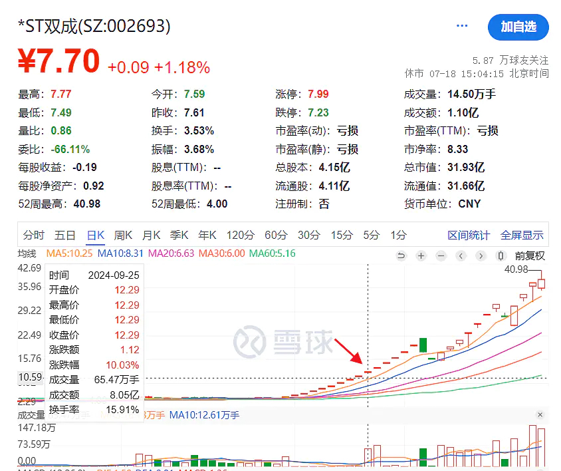Select the 周K chart tab
This screenshot has width=561, height=471.
tap(123, 235)
